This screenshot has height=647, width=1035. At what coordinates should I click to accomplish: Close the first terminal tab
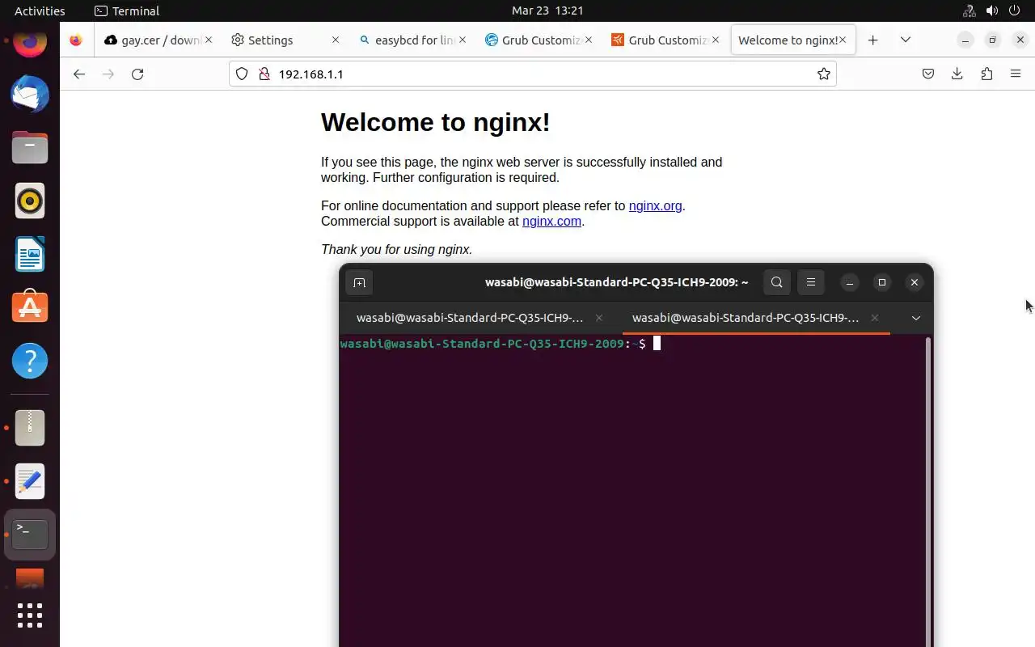pos(599,318)
